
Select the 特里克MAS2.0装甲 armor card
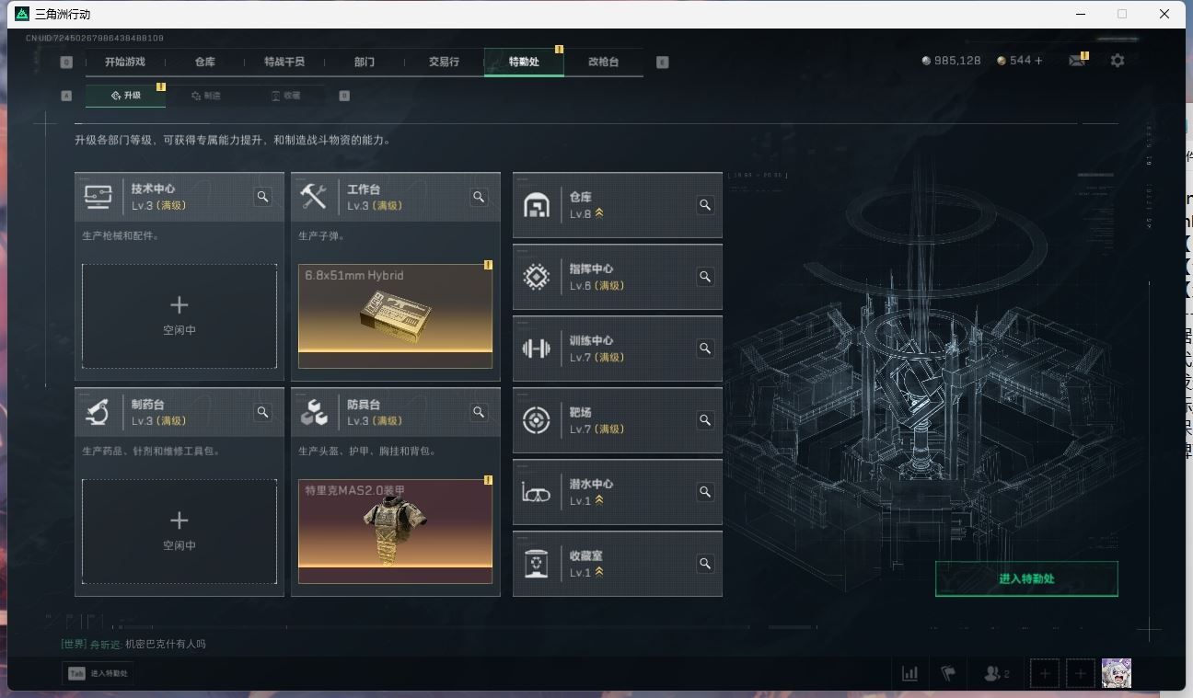click(395, 532)
